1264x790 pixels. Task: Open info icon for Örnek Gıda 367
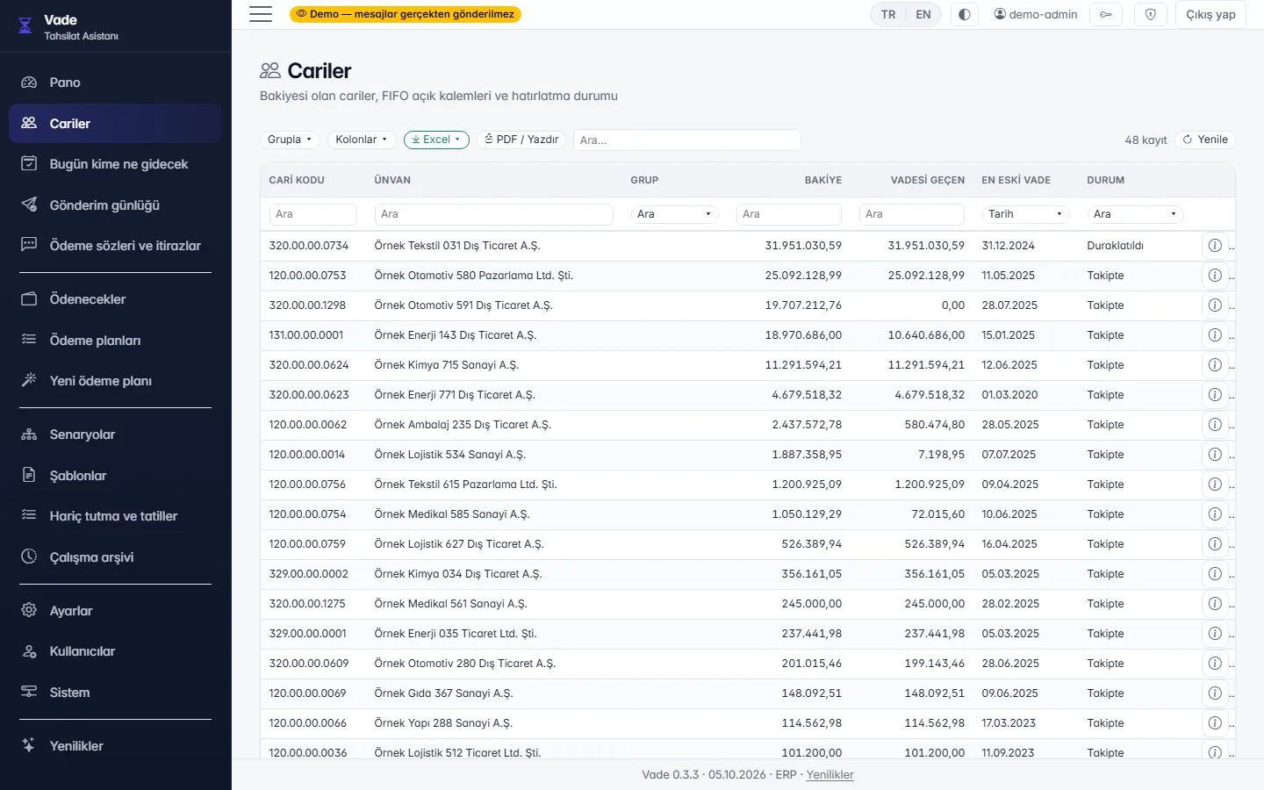[x=1215, y=693]
